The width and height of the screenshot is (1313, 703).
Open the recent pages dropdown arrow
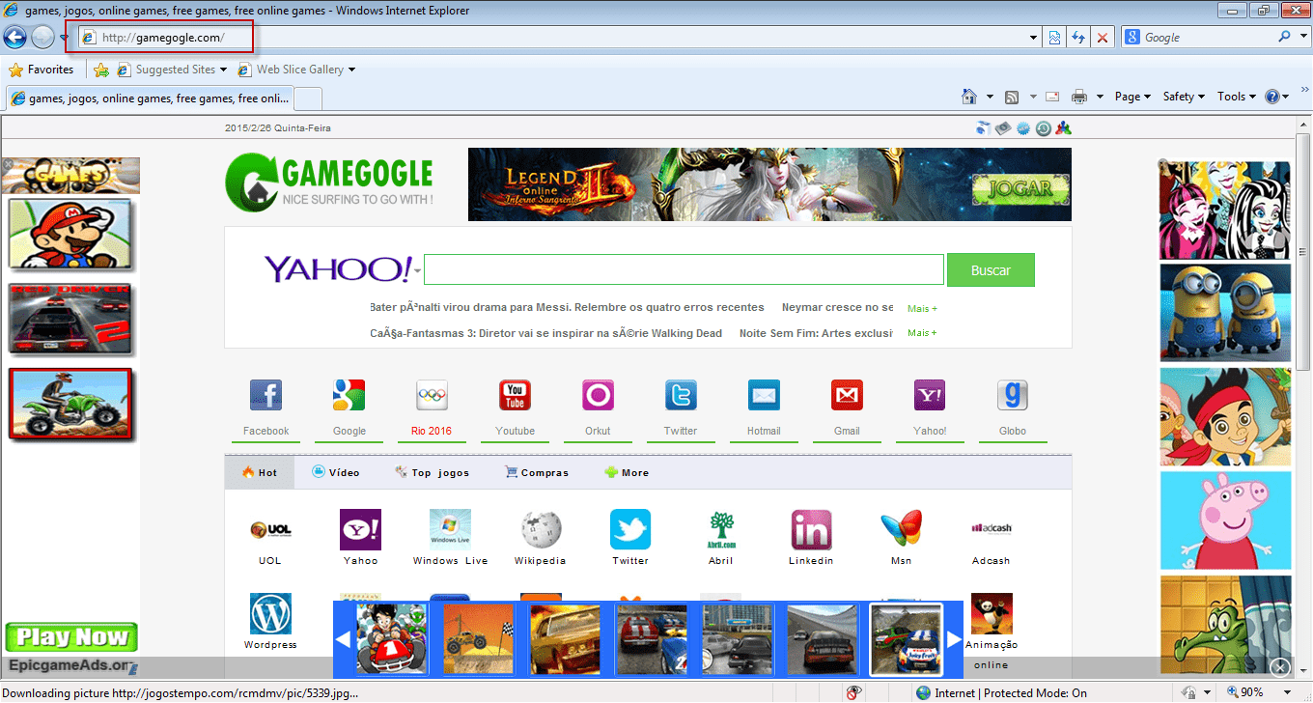point(64,38)
